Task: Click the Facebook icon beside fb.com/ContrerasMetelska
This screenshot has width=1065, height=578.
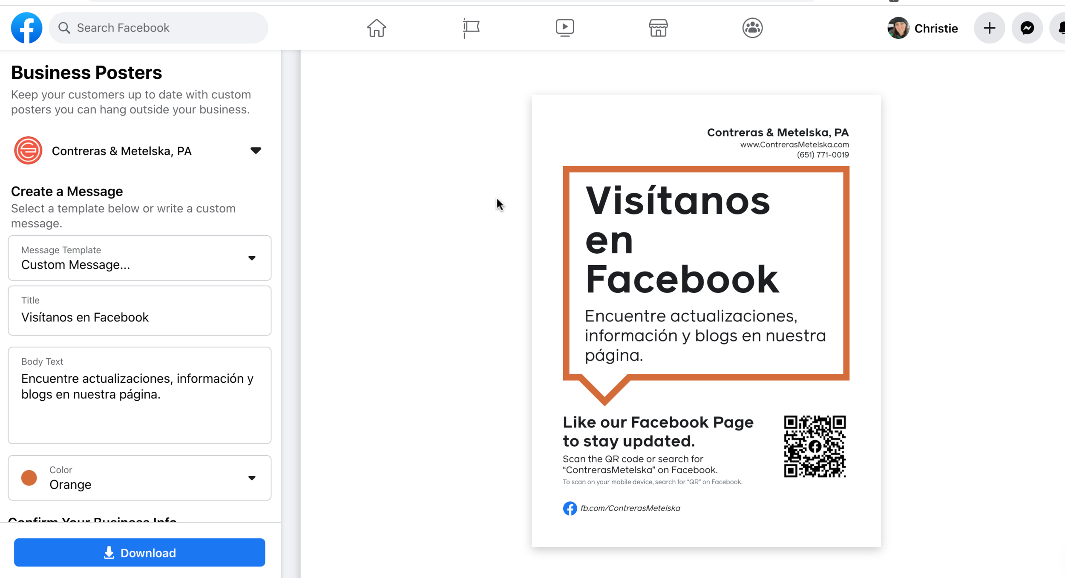Action: (x=570, y=508)
